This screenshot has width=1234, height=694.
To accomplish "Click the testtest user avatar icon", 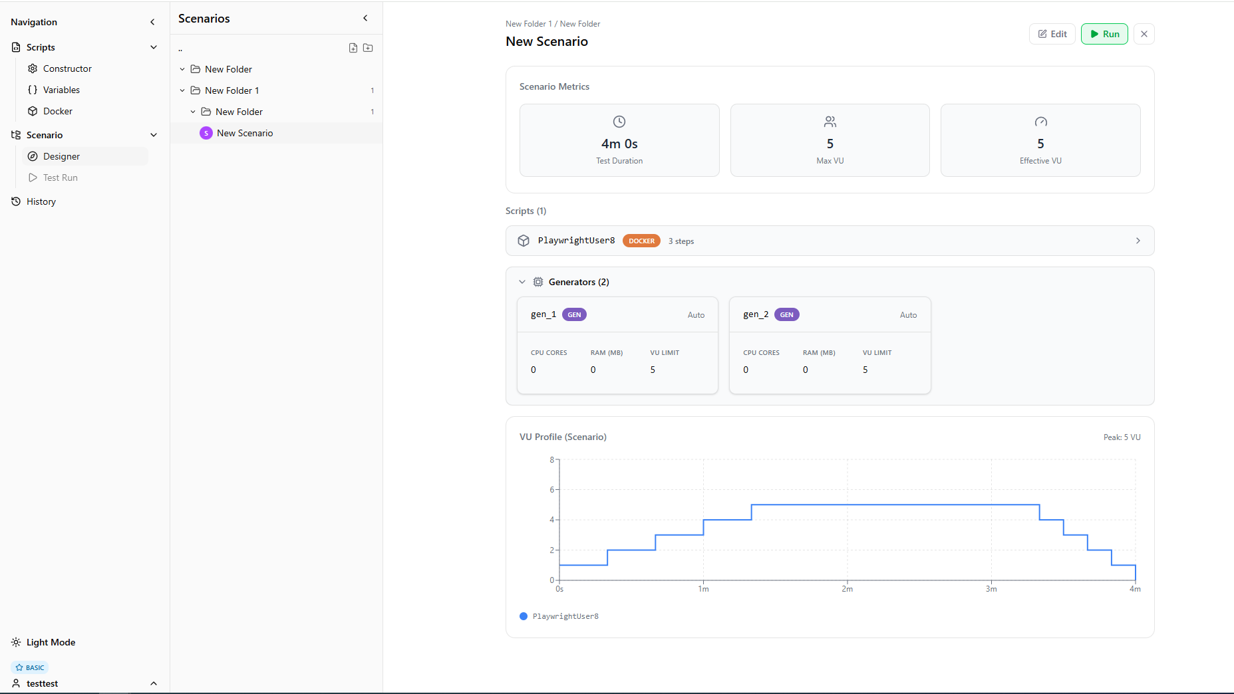I will tap(16, 683).
